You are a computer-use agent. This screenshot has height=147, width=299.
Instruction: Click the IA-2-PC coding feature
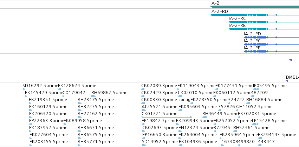click(271, 44)
